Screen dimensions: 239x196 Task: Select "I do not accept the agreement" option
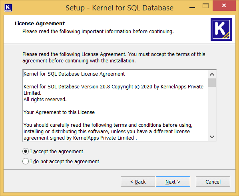pyautogui.click(x=26, y=161)
